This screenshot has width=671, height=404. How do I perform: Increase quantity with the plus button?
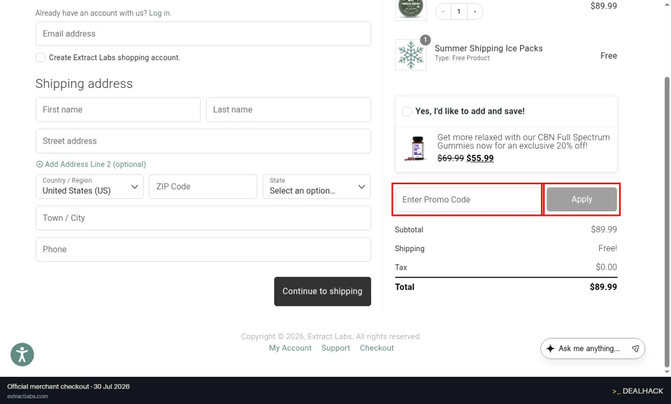(x=475, y=12)
